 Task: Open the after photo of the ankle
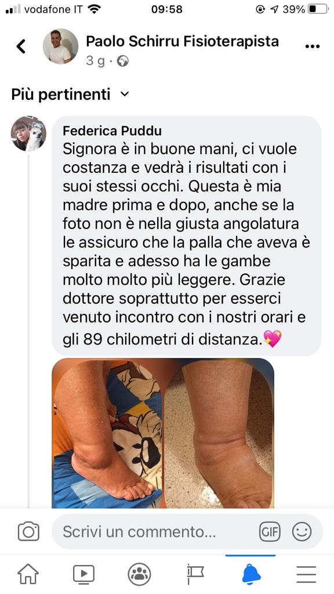click(x=219, y=433)
